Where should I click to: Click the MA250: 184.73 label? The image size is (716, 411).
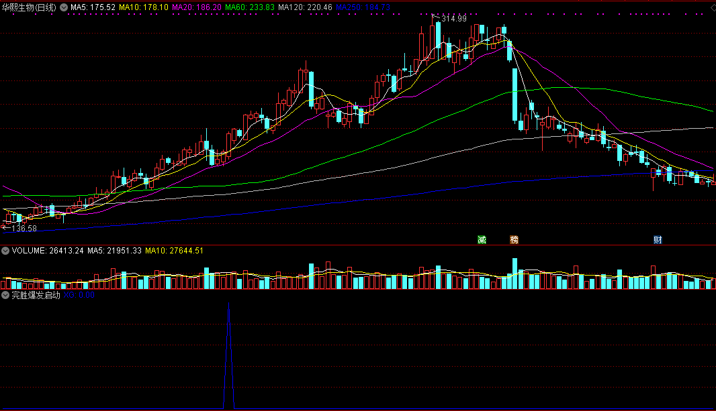[x=363, y=7]
